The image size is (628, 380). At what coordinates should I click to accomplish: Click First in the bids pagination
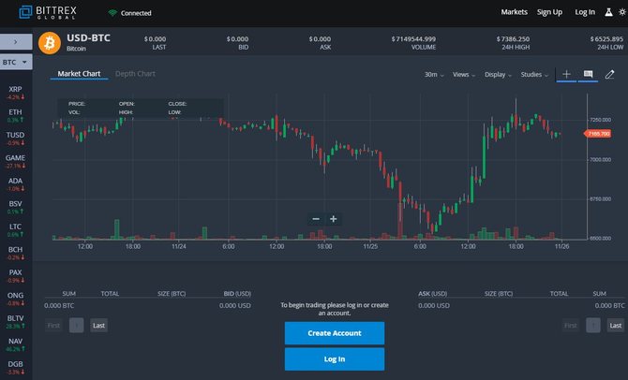click(x=53, y=325)
